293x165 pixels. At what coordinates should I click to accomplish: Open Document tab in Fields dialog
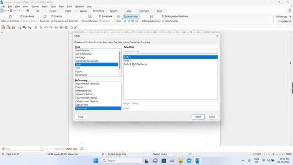click(79, 42)
